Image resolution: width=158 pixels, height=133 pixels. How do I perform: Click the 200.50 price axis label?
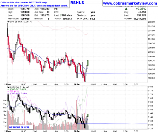tap(151, 48)
